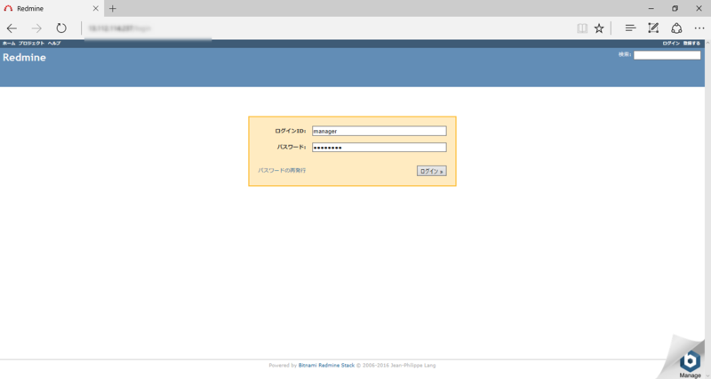Submit with the ログイン » button
Image resolution: width=711 pixels, height=379 pixels.
(431, 171)
